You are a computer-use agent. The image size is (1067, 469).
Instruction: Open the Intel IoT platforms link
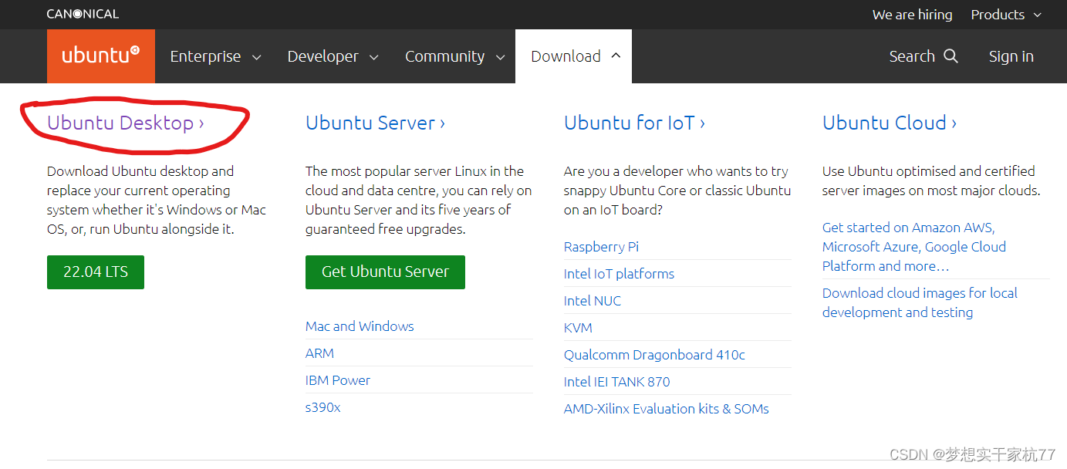(x=619, y=274)
